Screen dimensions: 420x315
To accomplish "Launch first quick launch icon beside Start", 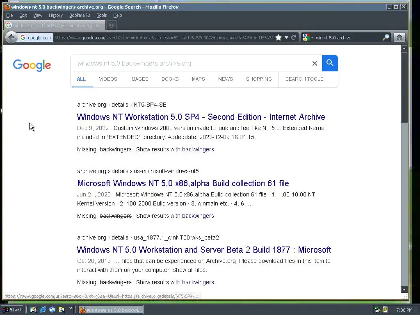I will coord(33,310).
